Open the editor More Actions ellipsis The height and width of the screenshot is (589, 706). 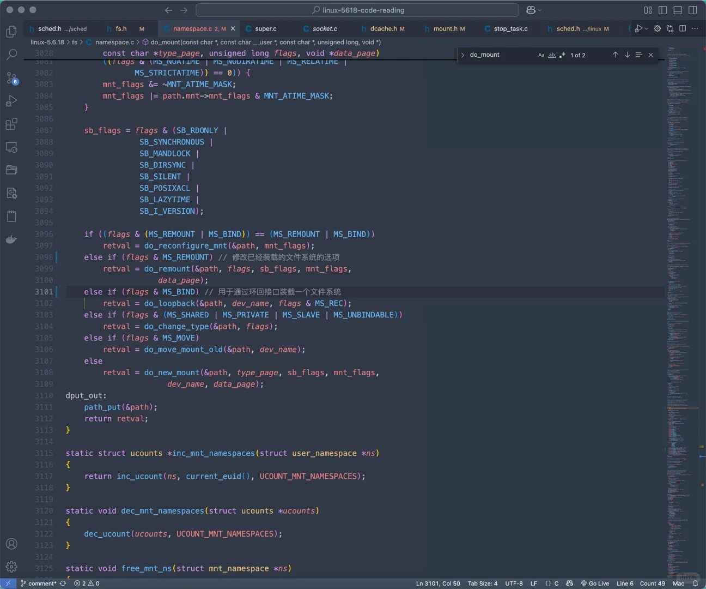695,29
